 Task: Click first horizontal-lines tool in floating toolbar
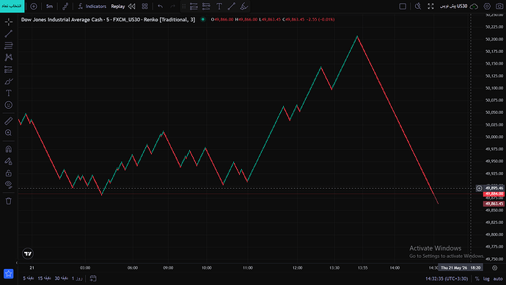[194, 7]
